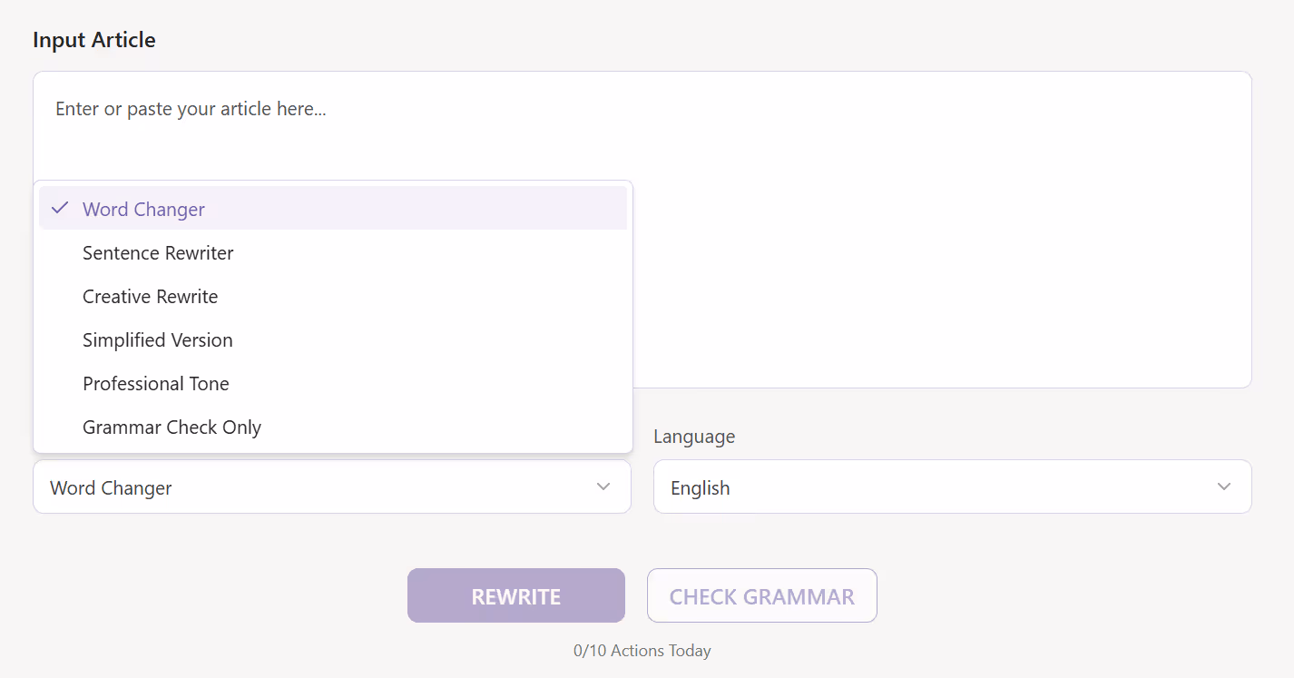Click the CHECK GRAMMAR button
The image size is (1294, 678).
pyautogui.click(x=761, y=595)
